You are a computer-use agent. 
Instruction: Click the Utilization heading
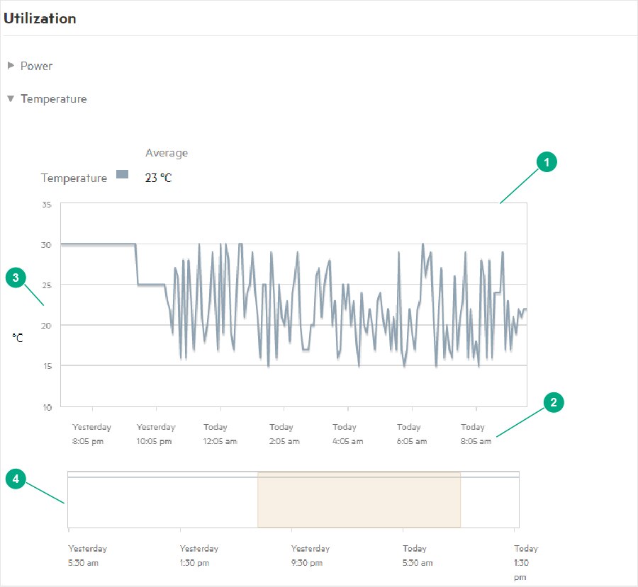[x=40, y=19]
